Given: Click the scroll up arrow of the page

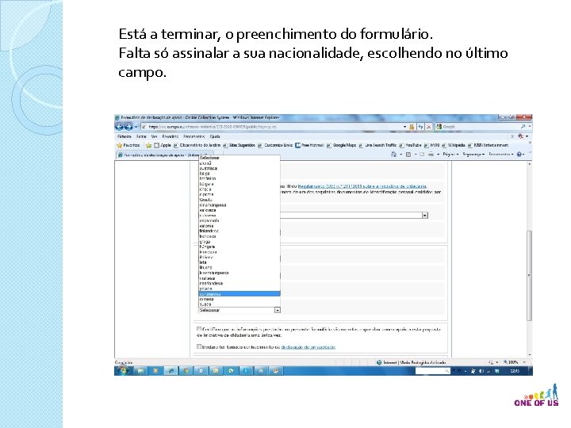Looking at the screenshot, I should tap(530, 164).
